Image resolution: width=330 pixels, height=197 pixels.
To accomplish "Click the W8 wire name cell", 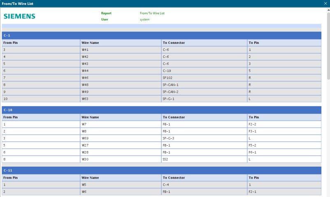I will (x=121, y=131).
